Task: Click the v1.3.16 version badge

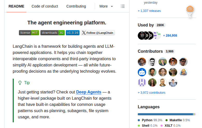Action: tap(73, 33)
